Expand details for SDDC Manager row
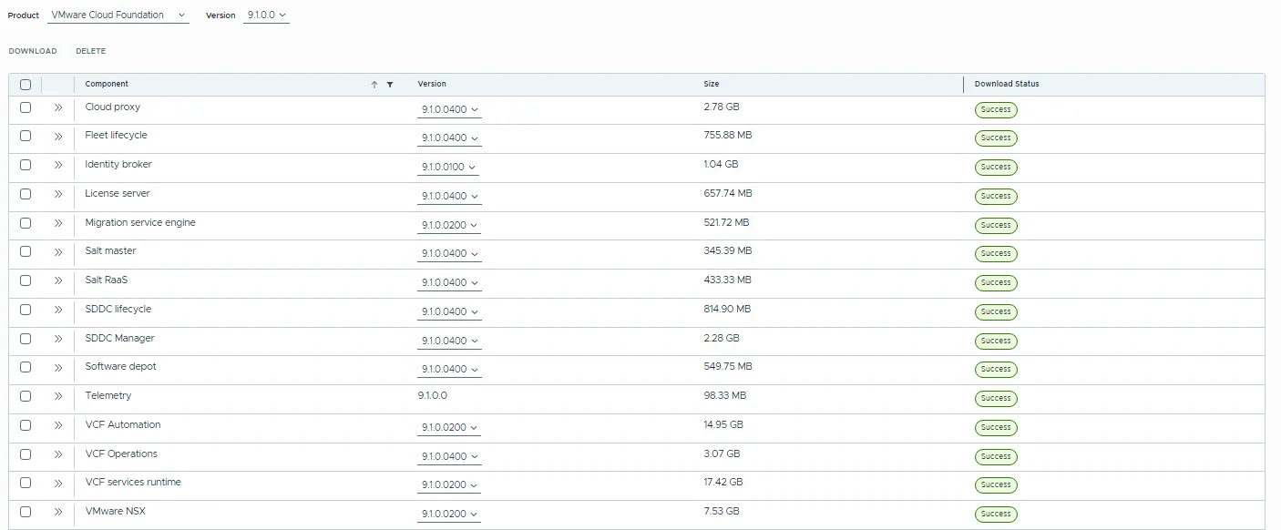This screenshot has height=530, width=1281. click(x=58, y=339)
